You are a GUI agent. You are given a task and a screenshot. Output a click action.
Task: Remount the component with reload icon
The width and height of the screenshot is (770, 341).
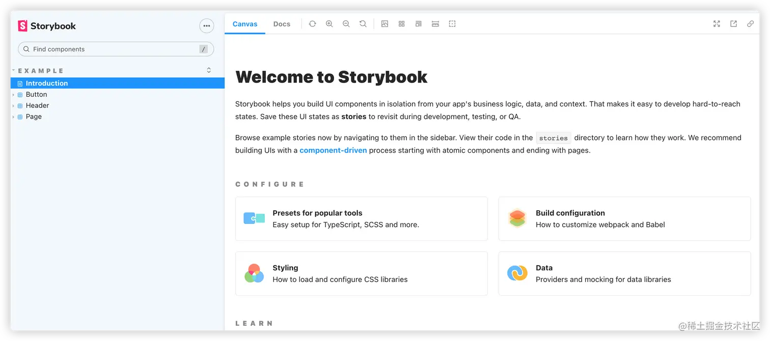[313, 24]
